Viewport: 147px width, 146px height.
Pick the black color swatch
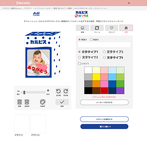coord(88,91)
